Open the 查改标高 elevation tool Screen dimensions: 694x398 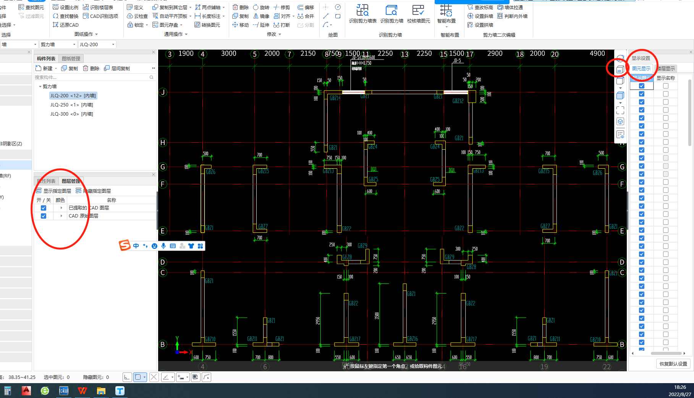point(480,7)
